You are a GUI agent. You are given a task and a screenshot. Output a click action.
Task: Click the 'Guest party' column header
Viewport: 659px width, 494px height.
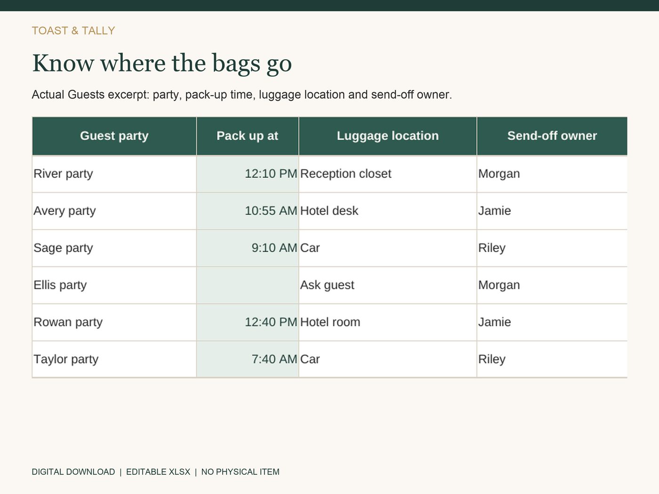pyautogui.click(x=114, y=136)
